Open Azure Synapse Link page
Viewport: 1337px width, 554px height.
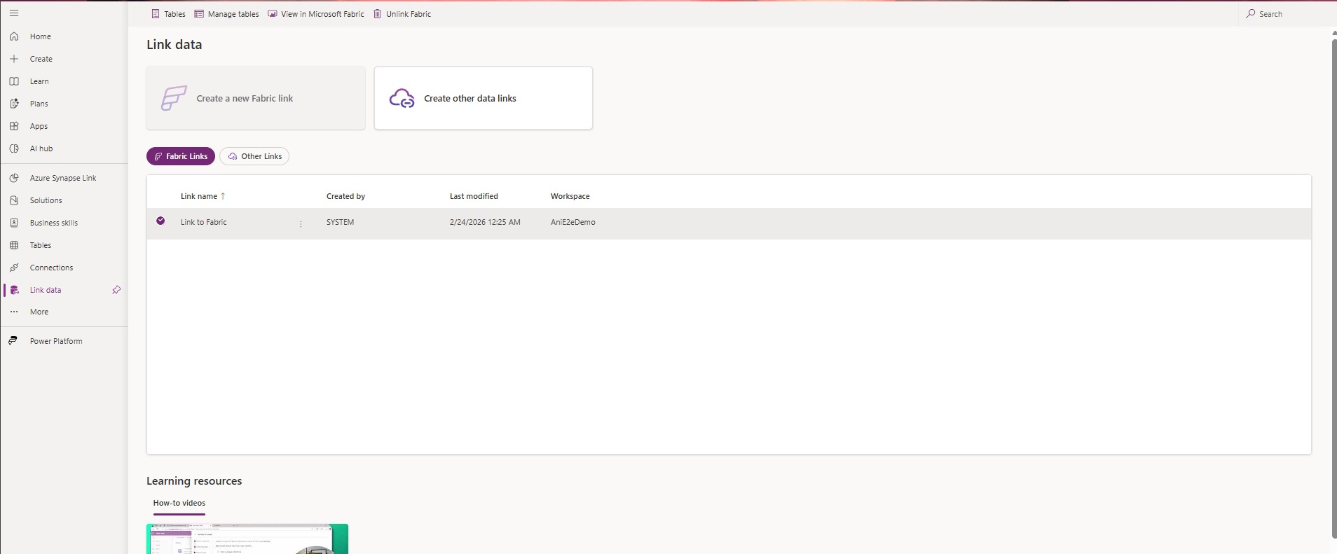click(x=63, y=178)
